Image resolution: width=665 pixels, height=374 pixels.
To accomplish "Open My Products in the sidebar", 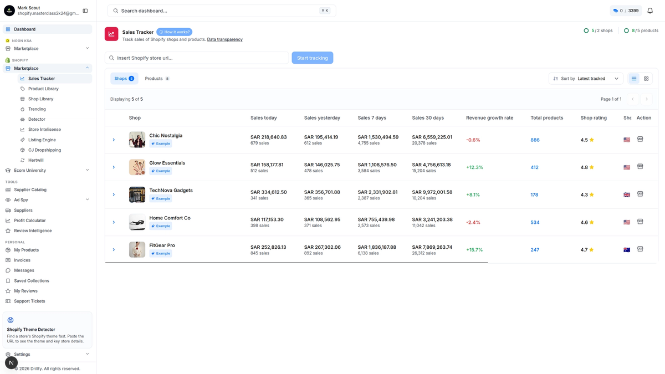I will [48, 250].
